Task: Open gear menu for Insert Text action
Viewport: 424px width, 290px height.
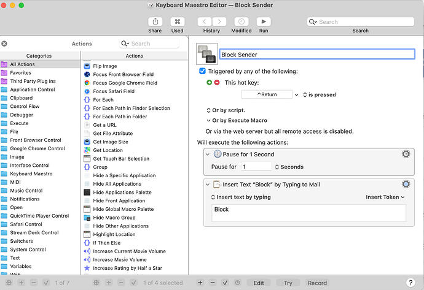Action: [406, 185]
